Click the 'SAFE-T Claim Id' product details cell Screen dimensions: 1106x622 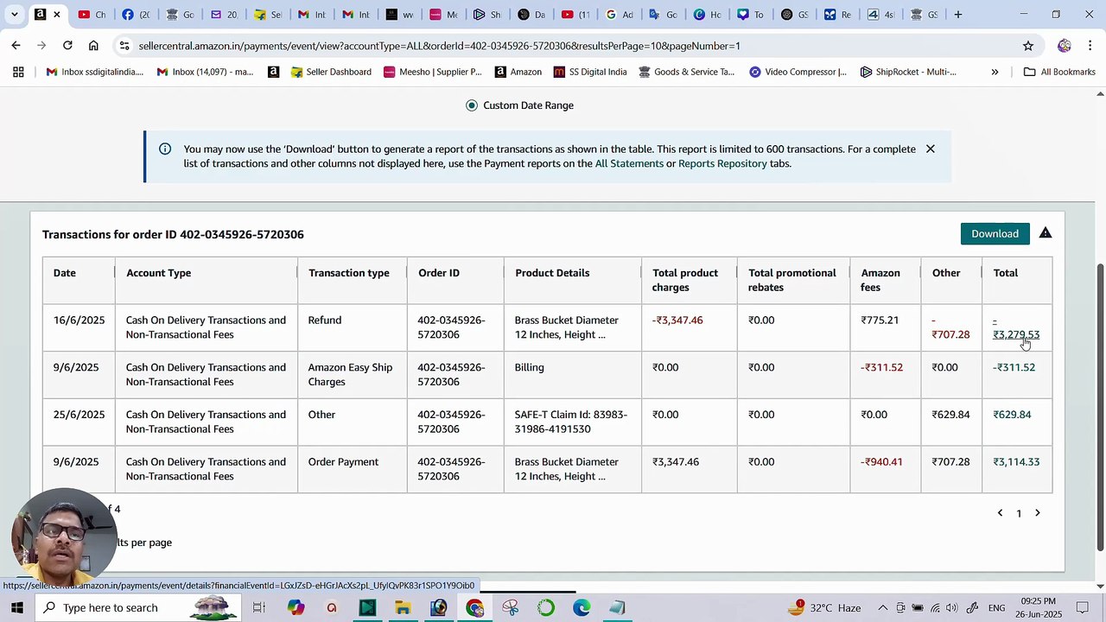pyautogui.click(x=571, y=422)
